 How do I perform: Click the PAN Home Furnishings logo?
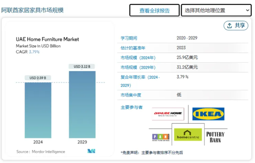point(161,137)
